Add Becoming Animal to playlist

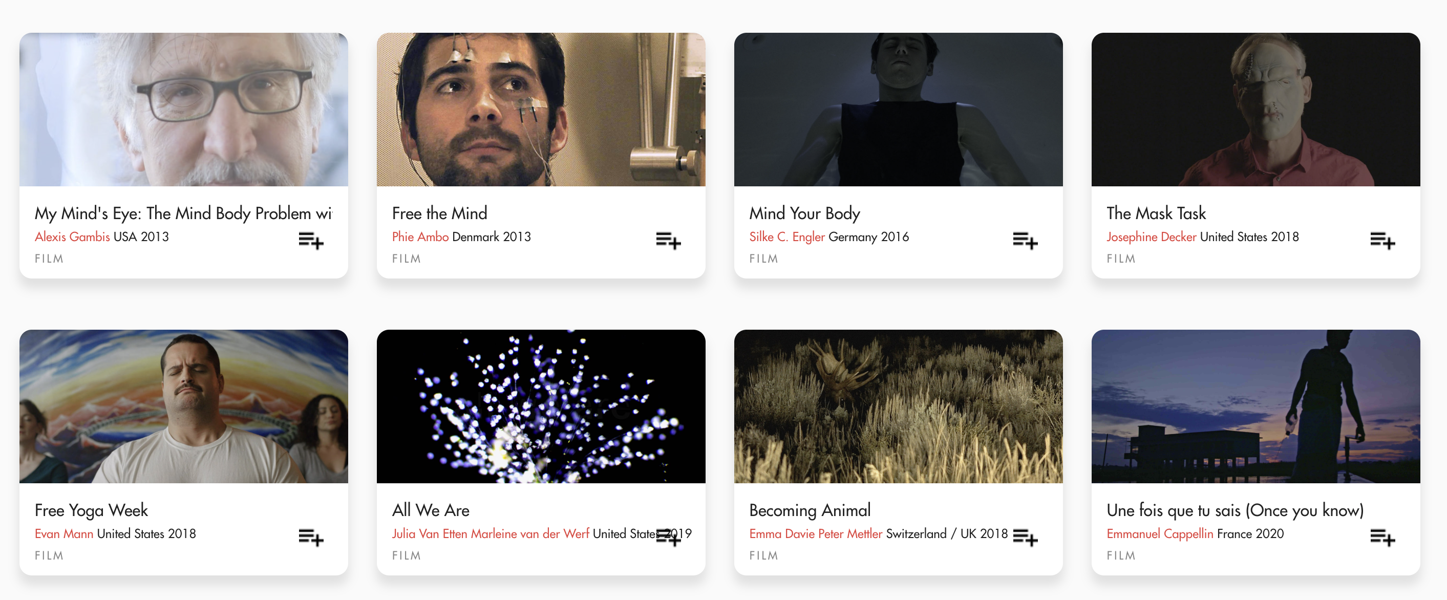pos(1025,538)
